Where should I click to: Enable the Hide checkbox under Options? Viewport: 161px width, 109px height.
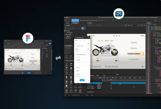tap(76, 76)
